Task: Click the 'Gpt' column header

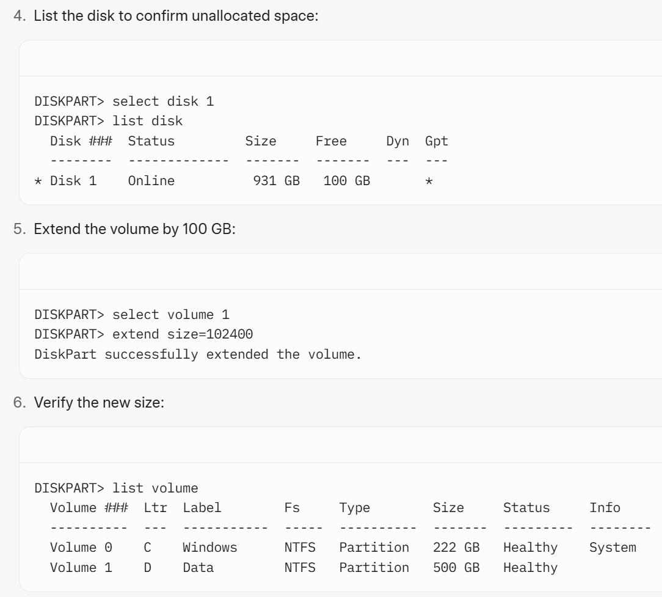Action: (x=436, y=141)
